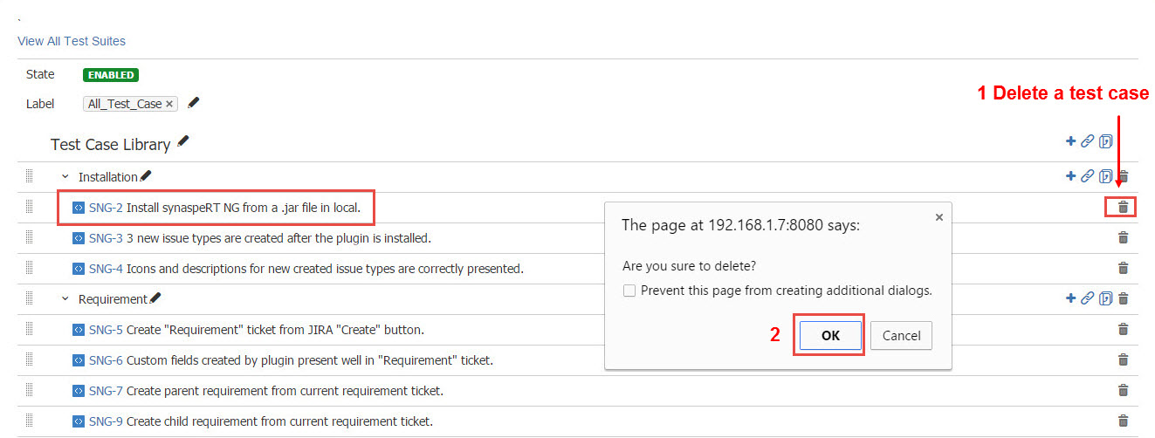Rename the Installation folder via pencil icon
Screen dimensions: 1155x438
[x=145, y=175]
